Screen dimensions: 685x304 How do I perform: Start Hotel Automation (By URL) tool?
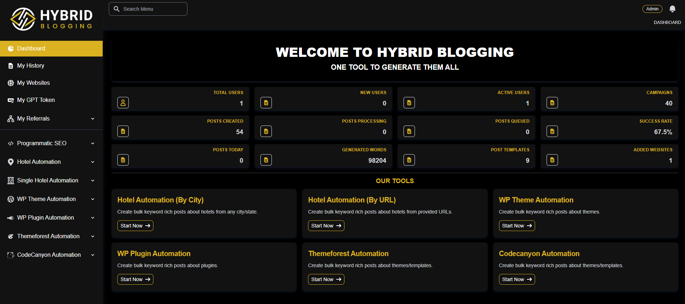[326, 226]
